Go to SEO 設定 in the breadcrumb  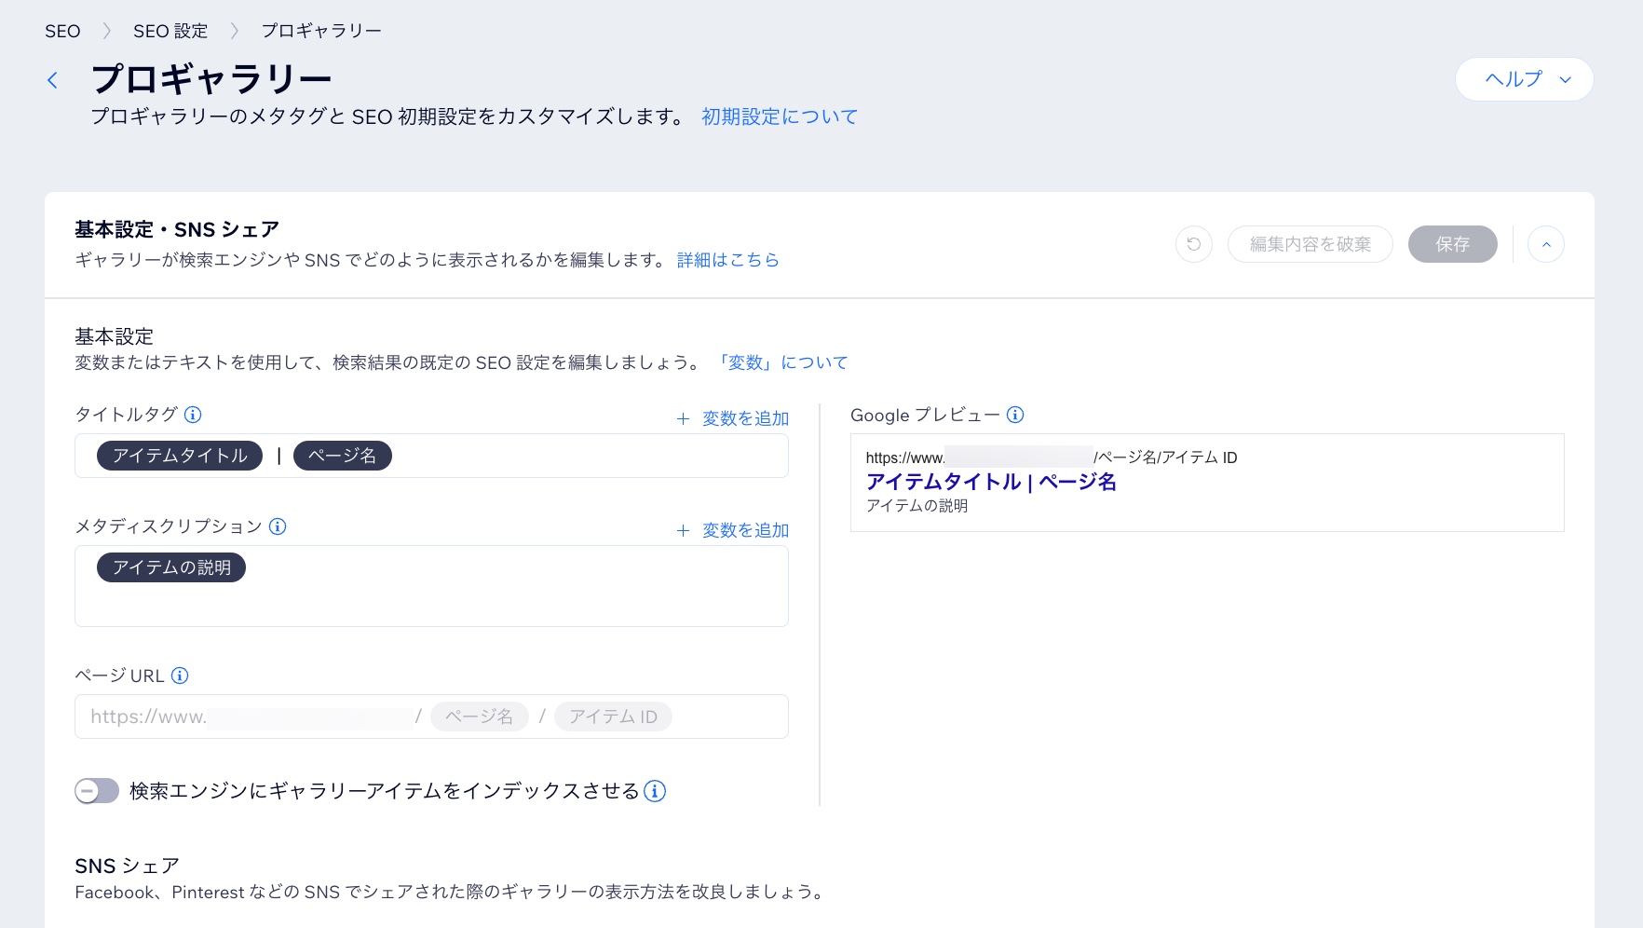pyautogui.click(x=170, y=31)
